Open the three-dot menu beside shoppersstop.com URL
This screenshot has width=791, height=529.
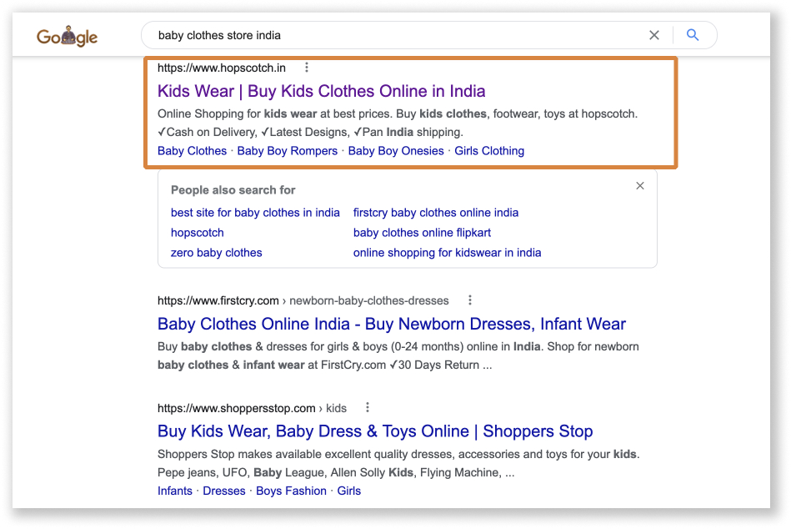368,407
